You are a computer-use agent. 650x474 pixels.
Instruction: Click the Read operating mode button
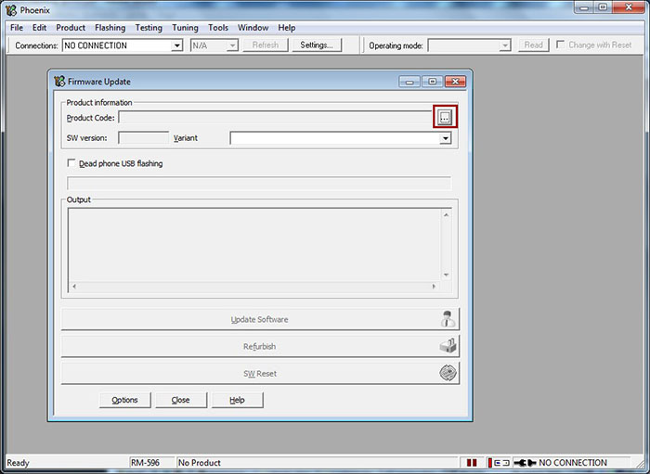tap(534, 45)
